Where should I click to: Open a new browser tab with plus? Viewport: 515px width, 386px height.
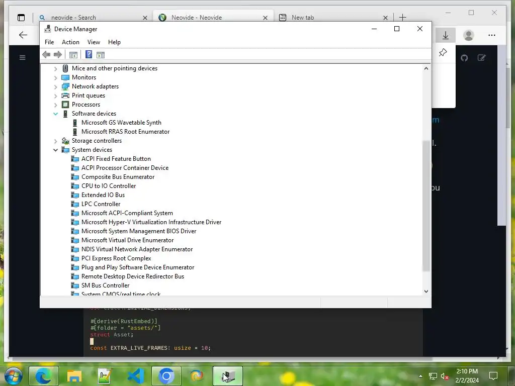(403, 18)
